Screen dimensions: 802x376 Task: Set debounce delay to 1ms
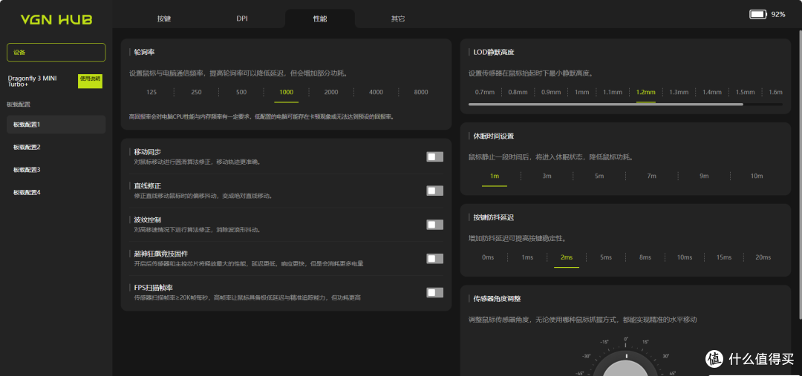(527, 257)
